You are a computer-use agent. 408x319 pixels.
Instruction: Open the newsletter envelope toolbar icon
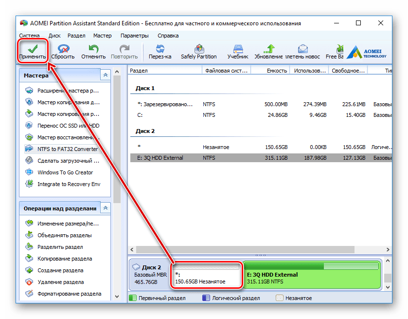coord(302,49)
